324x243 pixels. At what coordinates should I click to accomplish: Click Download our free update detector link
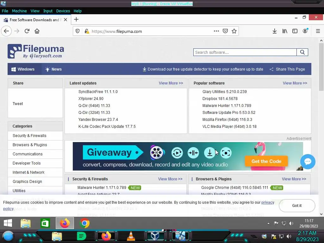[x=203, y=69]
